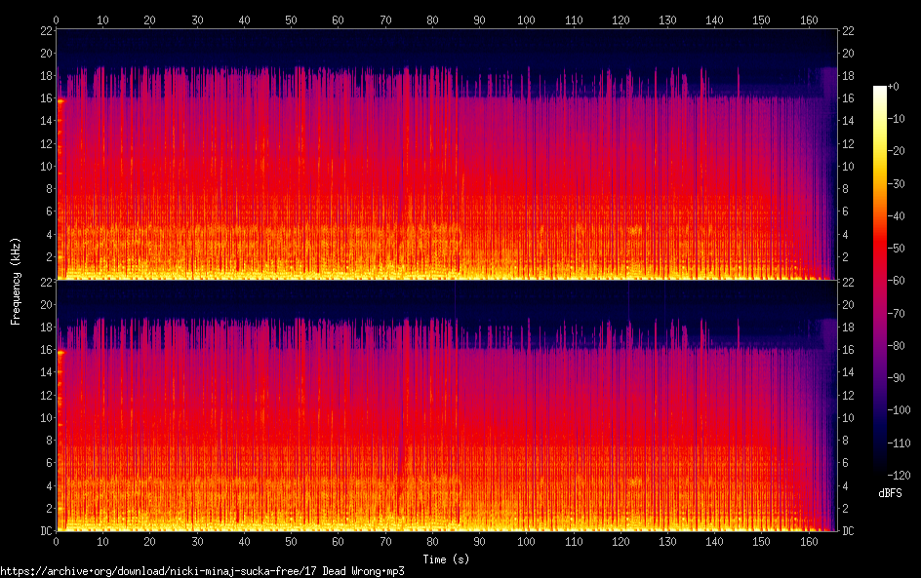The height and width of the screenshot is (578, 921).
Task: Click the 'Frequency (kHz)' vertical axis label
Action: pos(16,280)
